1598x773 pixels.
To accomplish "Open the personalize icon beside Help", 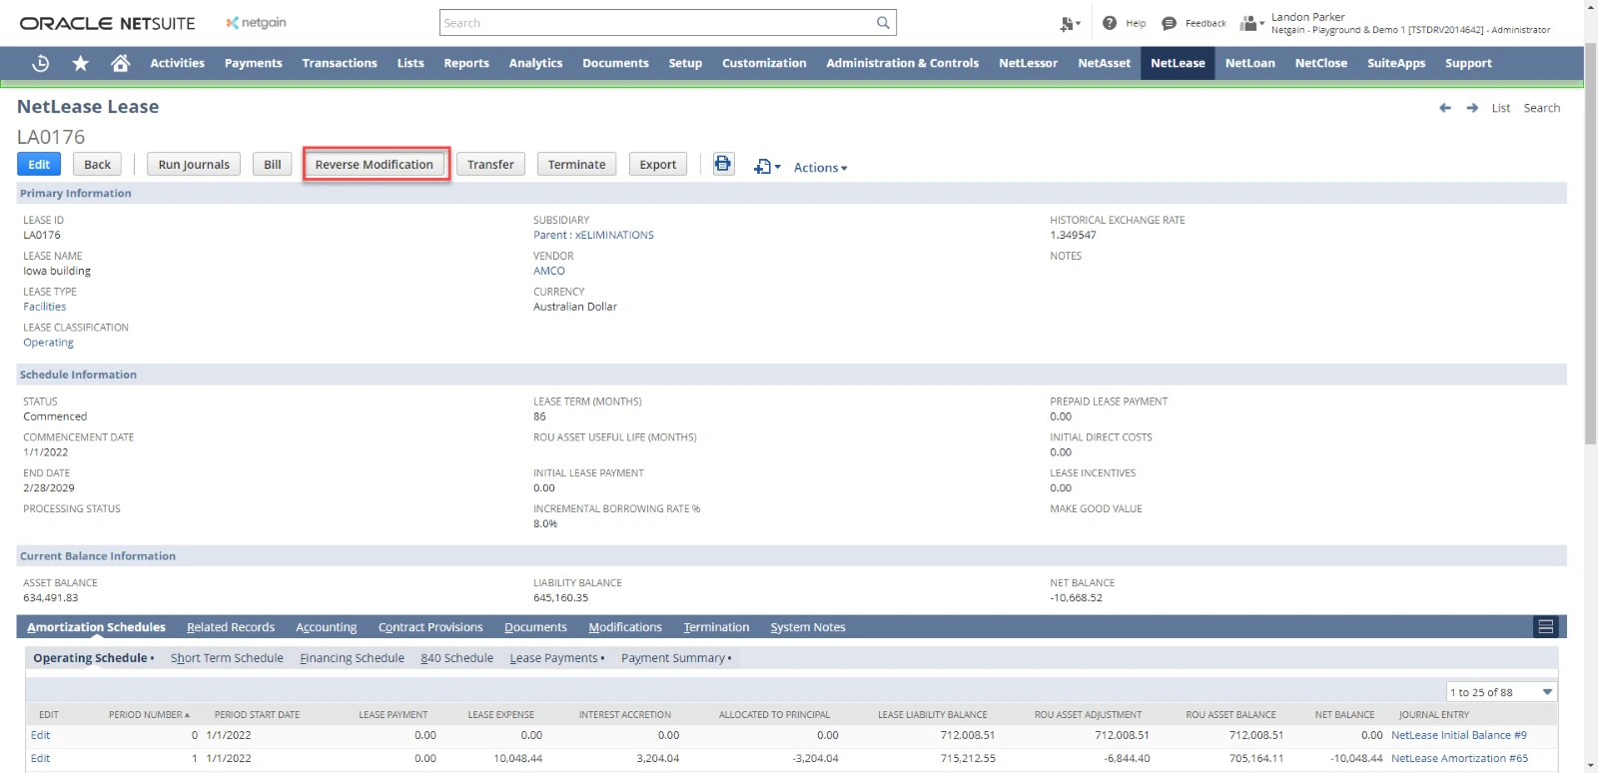I will (1070, 23).
